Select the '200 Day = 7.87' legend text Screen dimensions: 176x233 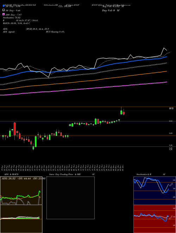coord(13,14)
